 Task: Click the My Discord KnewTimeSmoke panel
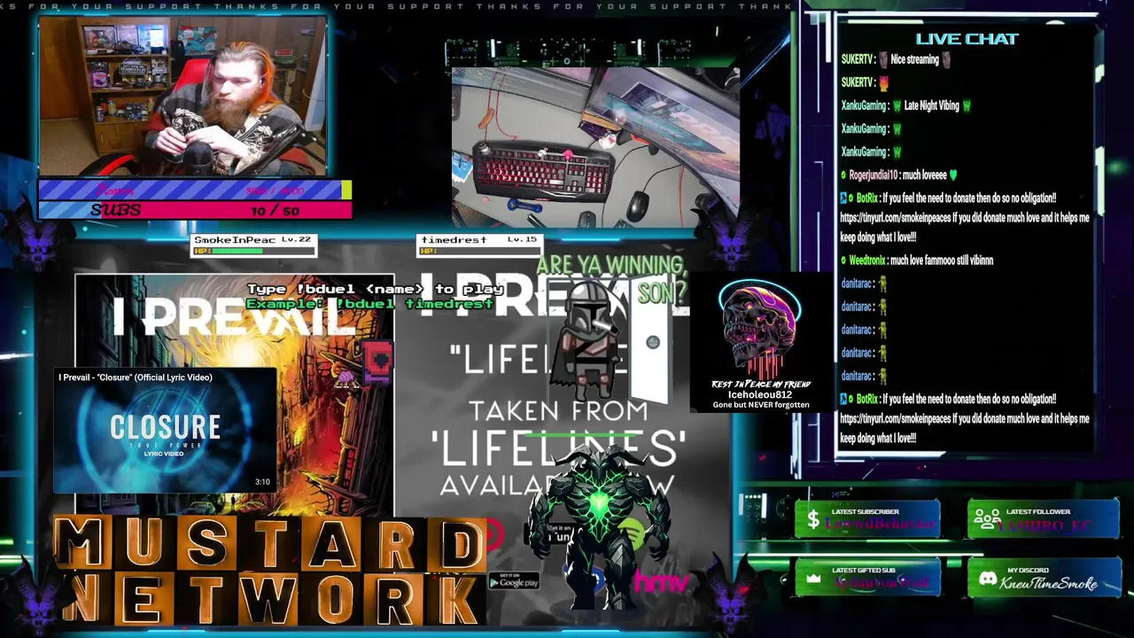click(x=1044, y=579)
